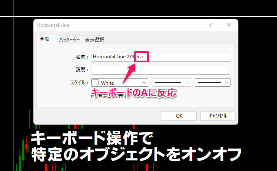Click the OK button
277x171 pixels.
pyautogui.click(x=179, y=116)
